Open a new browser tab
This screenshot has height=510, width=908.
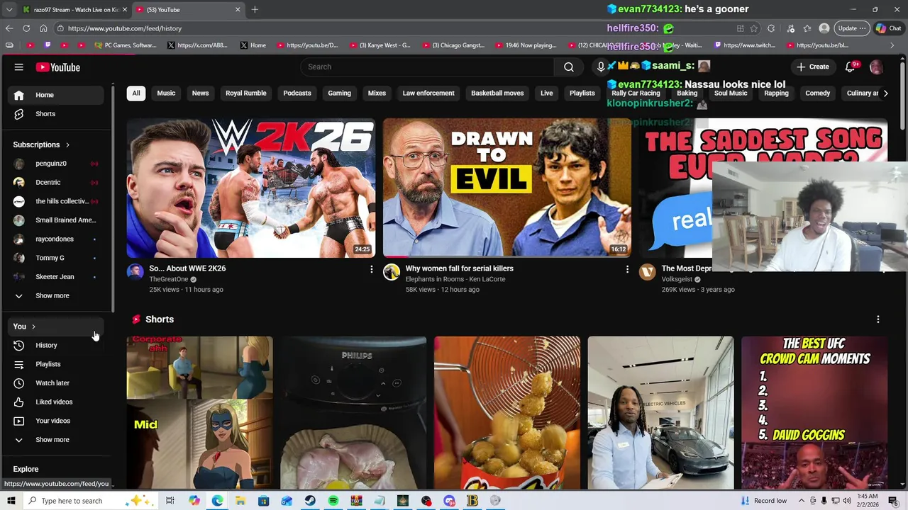255,9
